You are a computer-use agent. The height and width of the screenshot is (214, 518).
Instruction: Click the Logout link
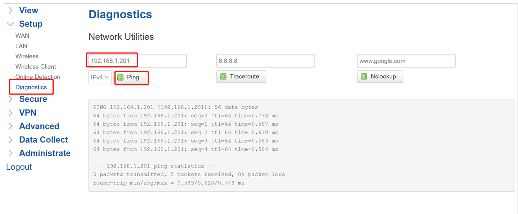point(19,167)
